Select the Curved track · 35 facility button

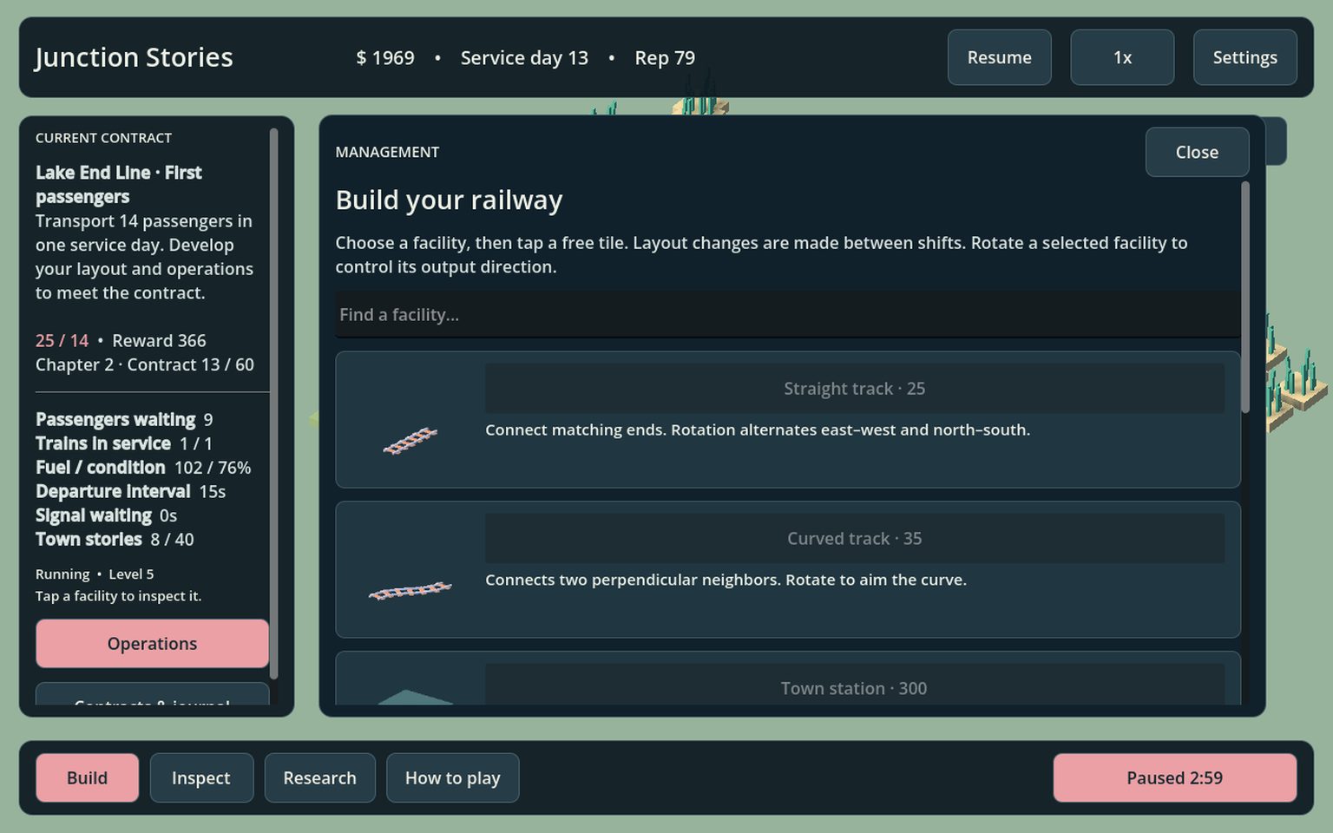click(x=854, y=539)
